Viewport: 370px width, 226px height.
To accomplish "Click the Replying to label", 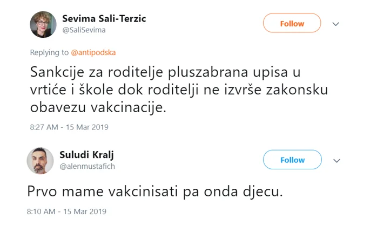I will tap(49, 52).
